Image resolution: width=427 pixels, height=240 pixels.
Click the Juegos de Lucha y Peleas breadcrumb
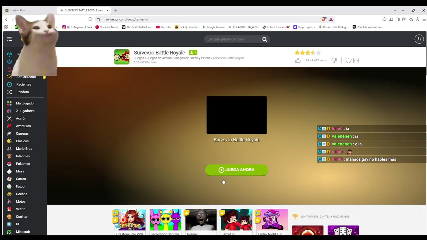[192, 58]
